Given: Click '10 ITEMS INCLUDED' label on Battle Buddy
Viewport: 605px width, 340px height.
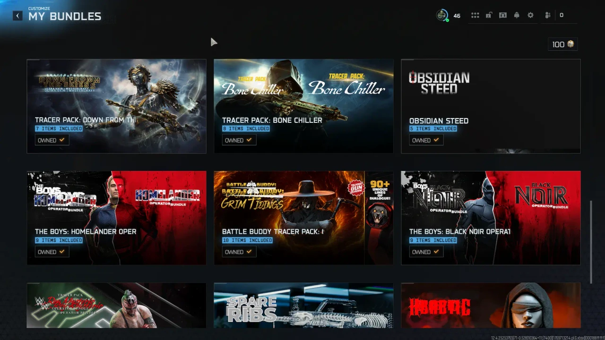Looking at the screenshot, I should click(x=248, y=240).
